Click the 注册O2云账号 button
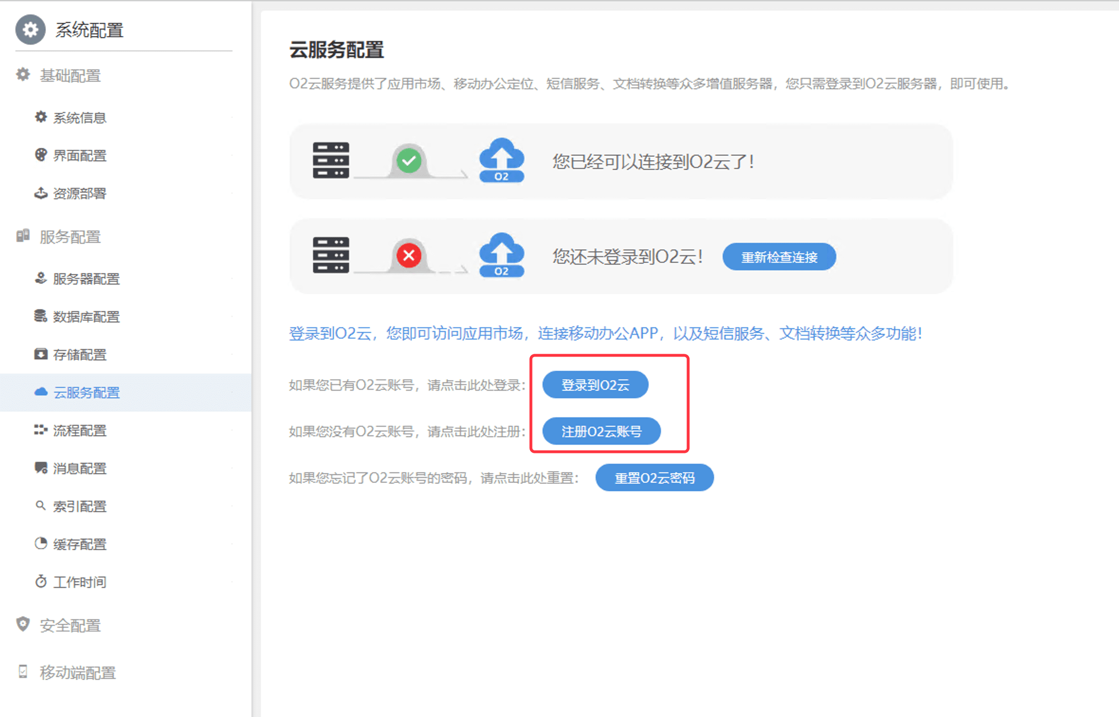1119x717 pixels. 601,432
